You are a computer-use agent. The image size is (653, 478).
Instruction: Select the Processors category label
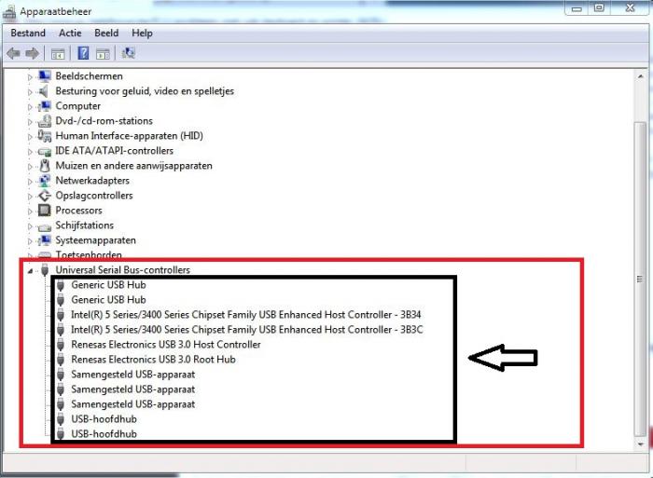coord(78,211)
